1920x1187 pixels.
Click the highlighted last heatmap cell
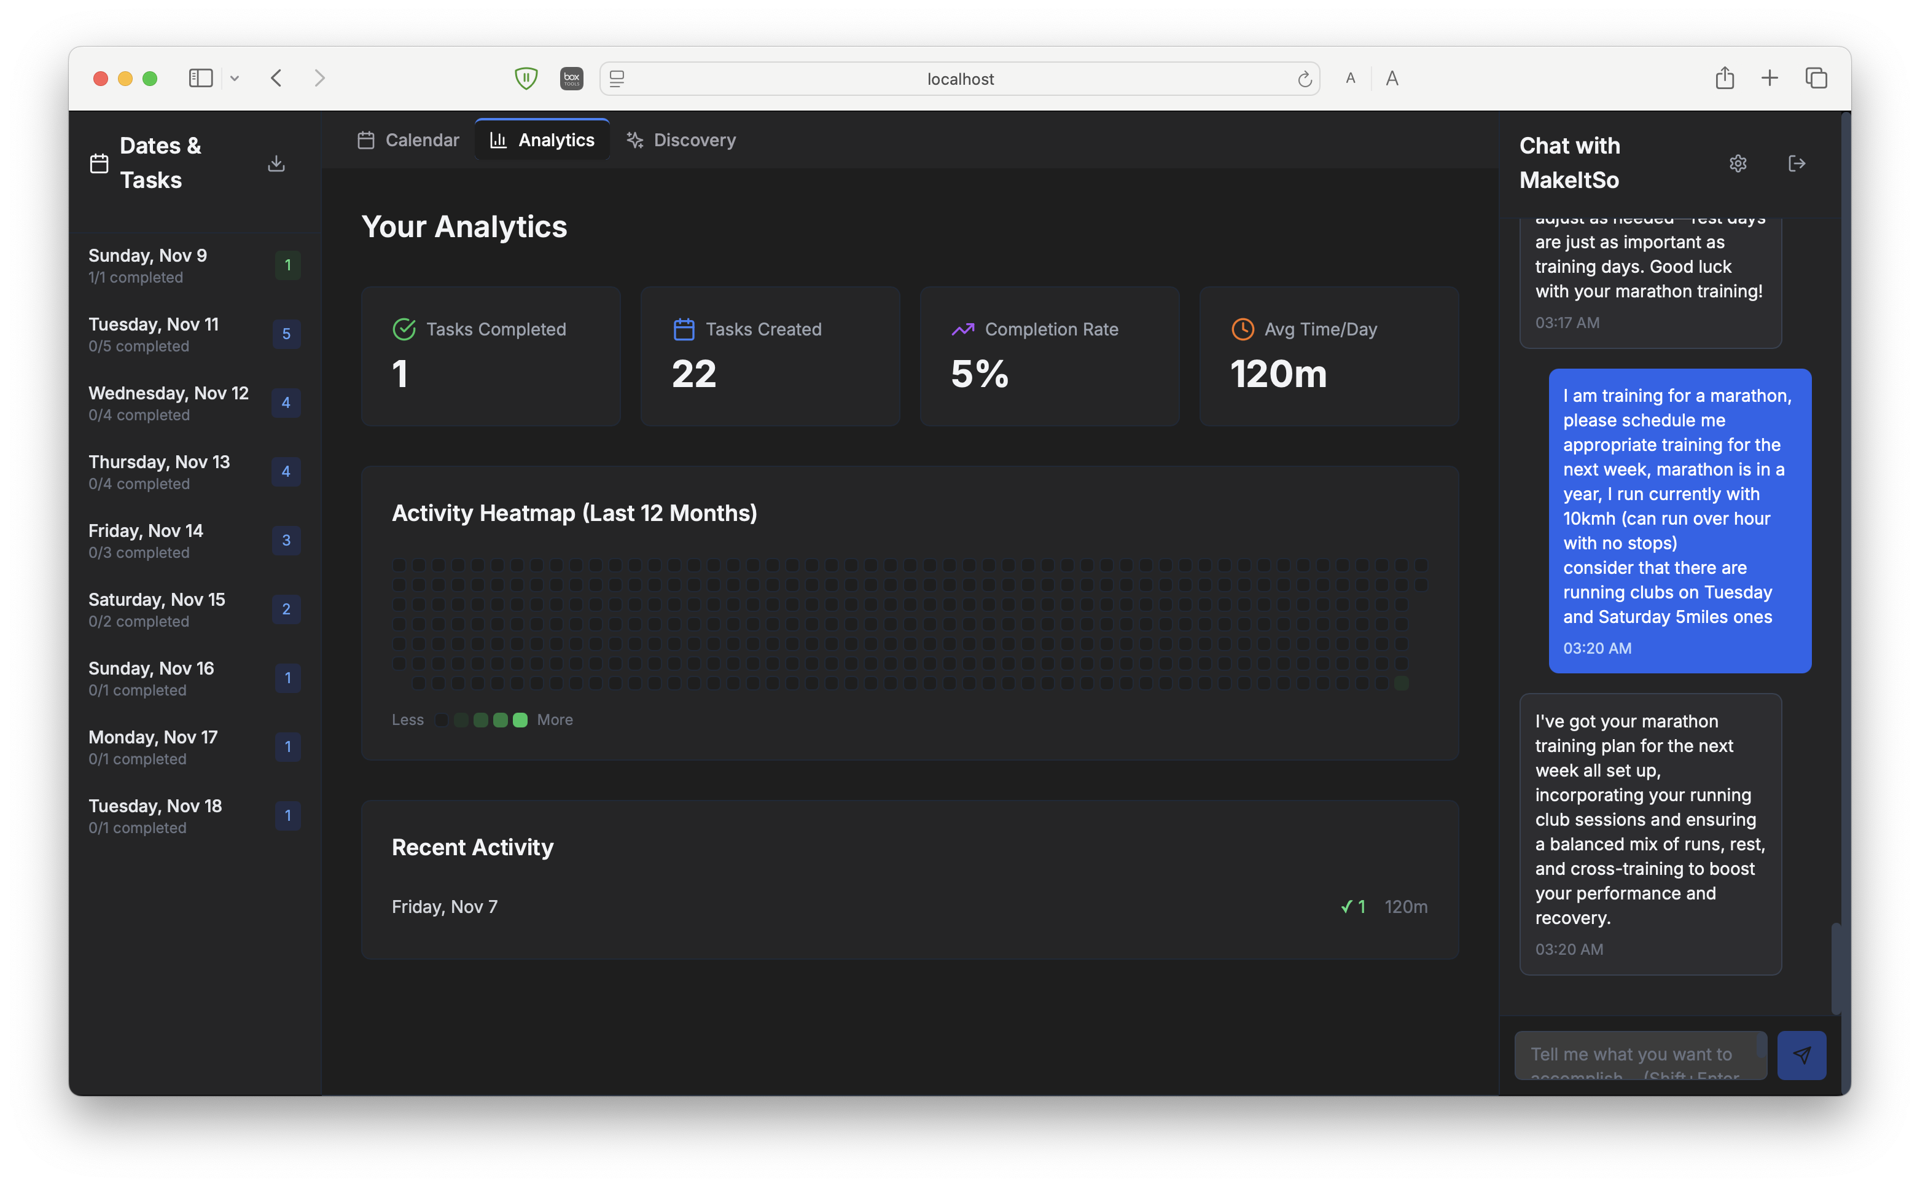(1402, 683)
